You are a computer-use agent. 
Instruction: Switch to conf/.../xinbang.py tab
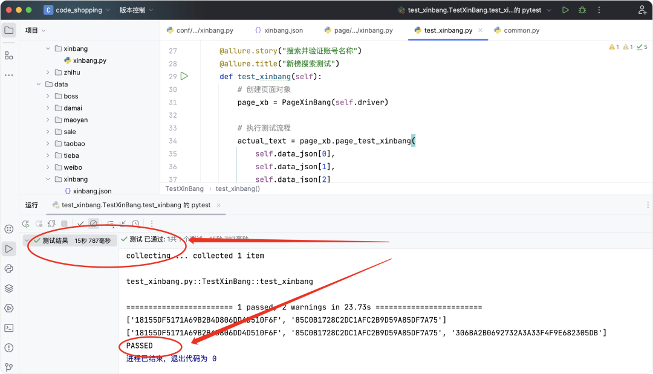point(200,30)
